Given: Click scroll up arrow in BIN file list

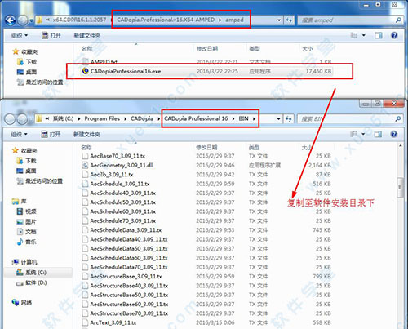Looking at the screenshot, I should click(x=400, y=146).
